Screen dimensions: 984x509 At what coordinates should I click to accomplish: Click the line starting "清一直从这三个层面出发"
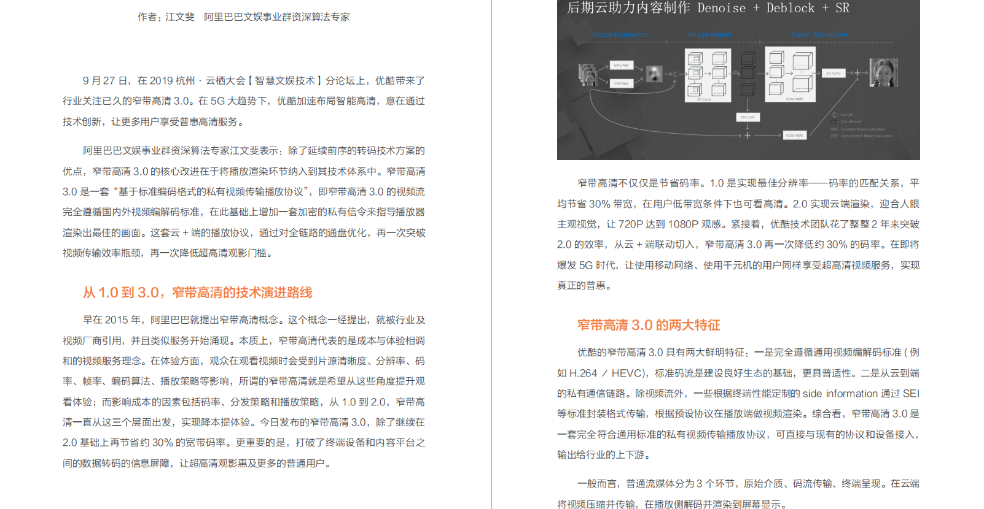coord(244,423)
